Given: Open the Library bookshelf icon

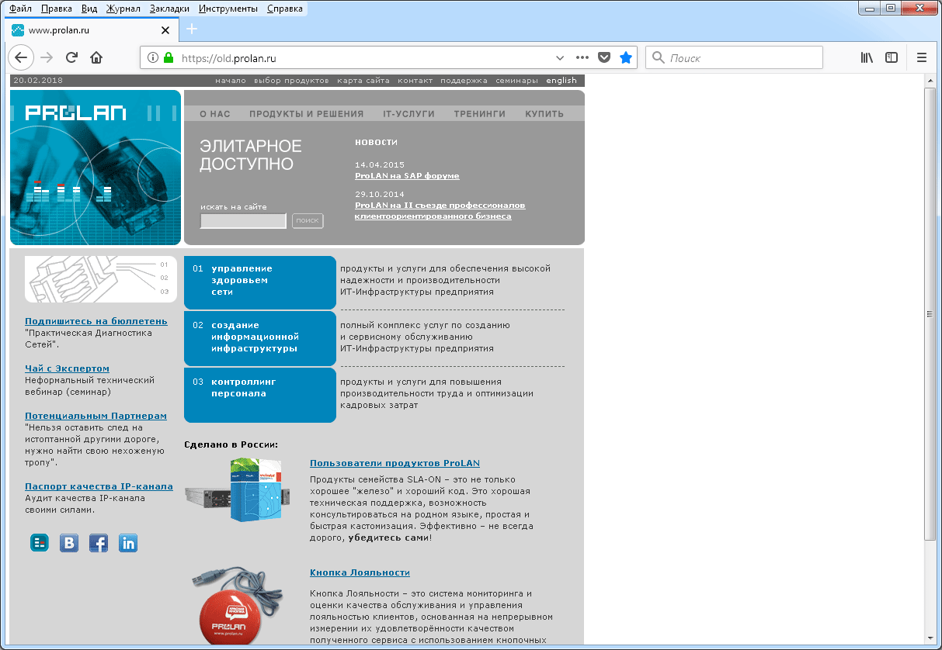Looking at the screenshot, I should click(867, 57).
